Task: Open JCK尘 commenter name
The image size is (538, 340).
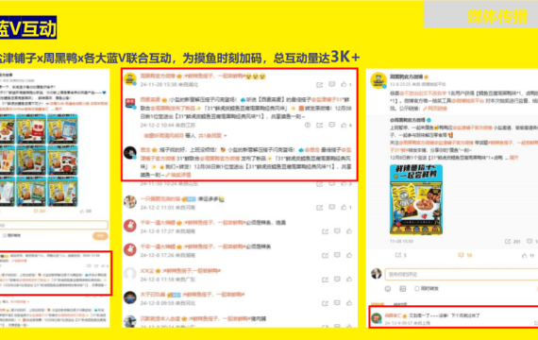Action: [147, 271]
